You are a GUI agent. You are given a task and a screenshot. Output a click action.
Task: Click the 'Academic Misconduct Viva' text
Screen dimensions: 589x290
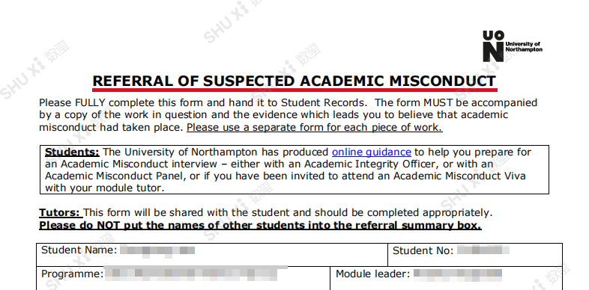point(459,176)
